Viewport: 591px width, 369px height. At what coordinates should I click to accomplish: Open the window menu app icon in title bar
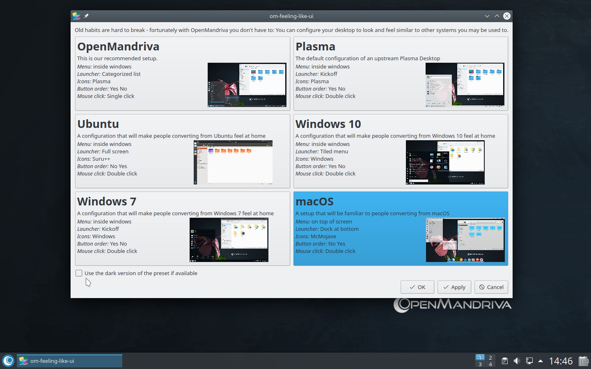tap(76, 16)
